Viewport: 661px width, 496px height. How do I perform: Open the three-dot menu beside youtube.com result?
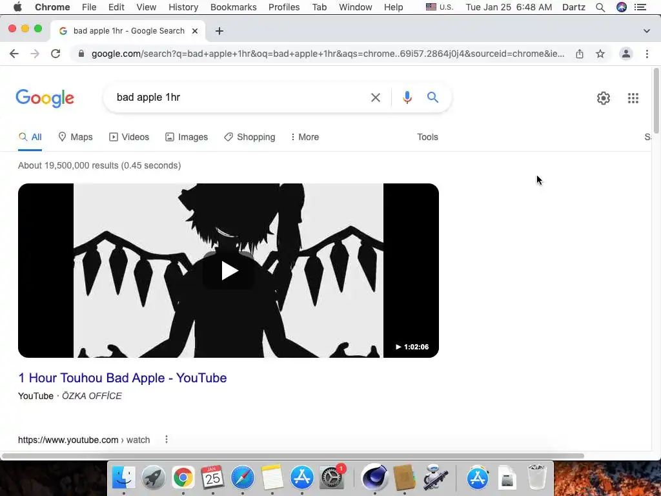tap(167, 439)
